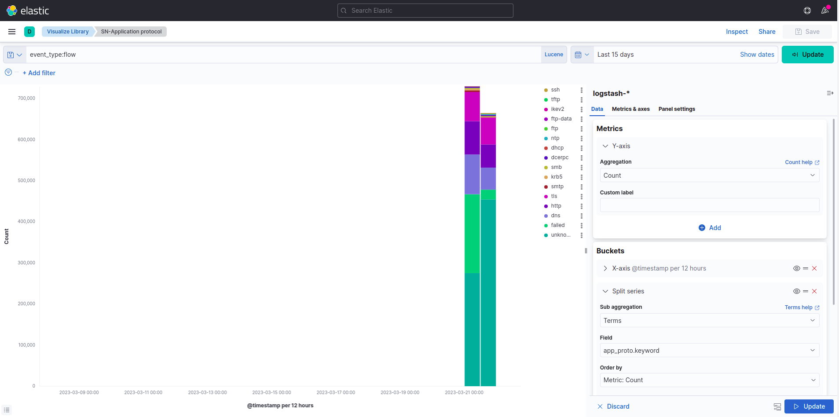Click the calendar quick date picker icon
Image resolution: width=839 pixels, height=417 pixels.
[x=582, y=55]
